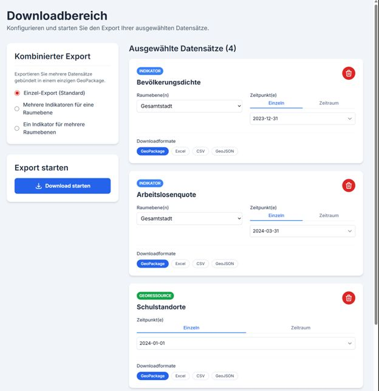The image size is (379, 391).
Task: Toggle GeoPackage format for Bevölkerungsdichte
Action: (x=152, y=151)
